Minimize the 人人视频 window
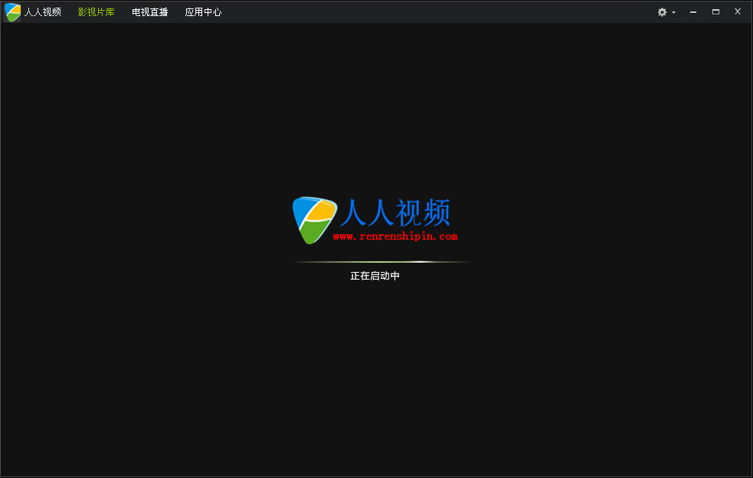The width and height of the screenshot is (753, 478). pyautogui.click(x=693, y=12)
